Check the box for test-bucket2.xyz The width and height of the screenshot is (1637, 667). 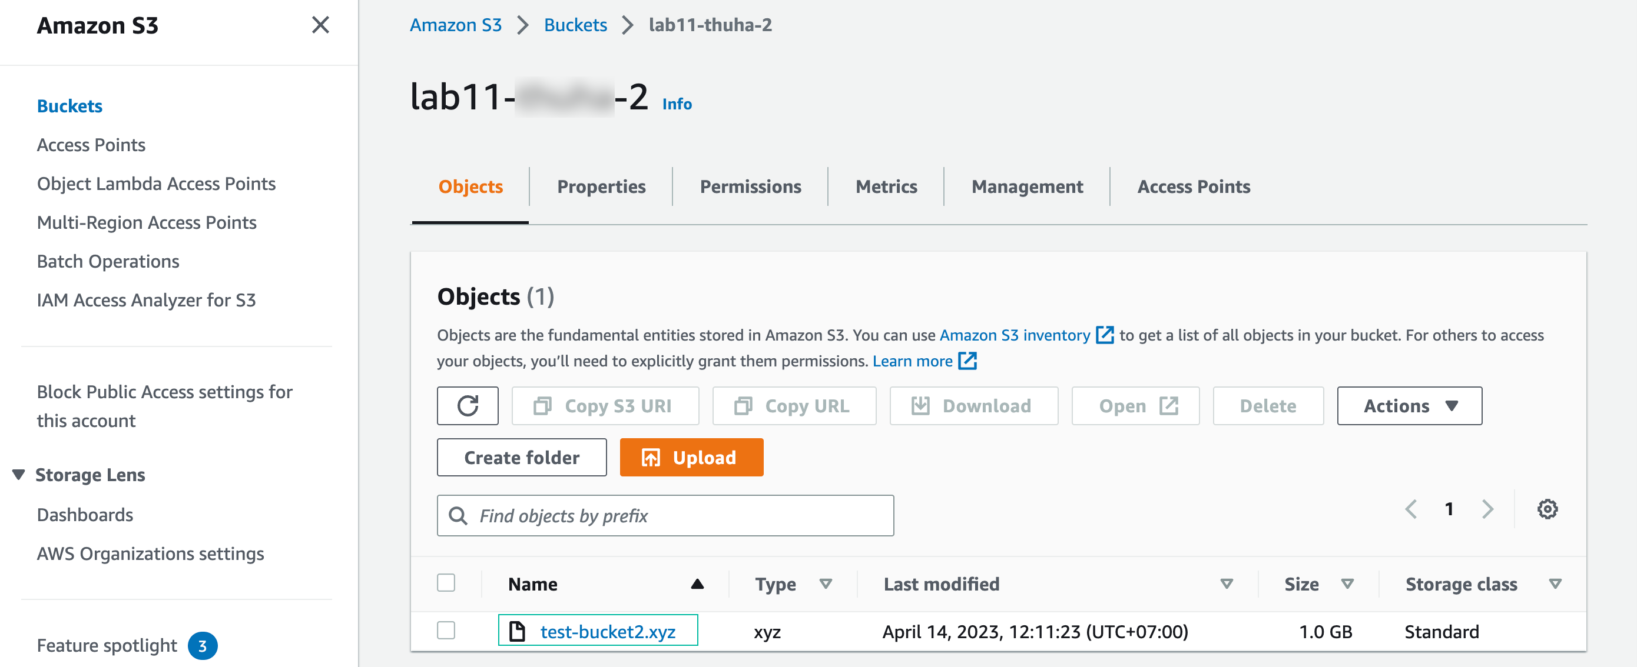pyautogui.click(x=446, y=631)
